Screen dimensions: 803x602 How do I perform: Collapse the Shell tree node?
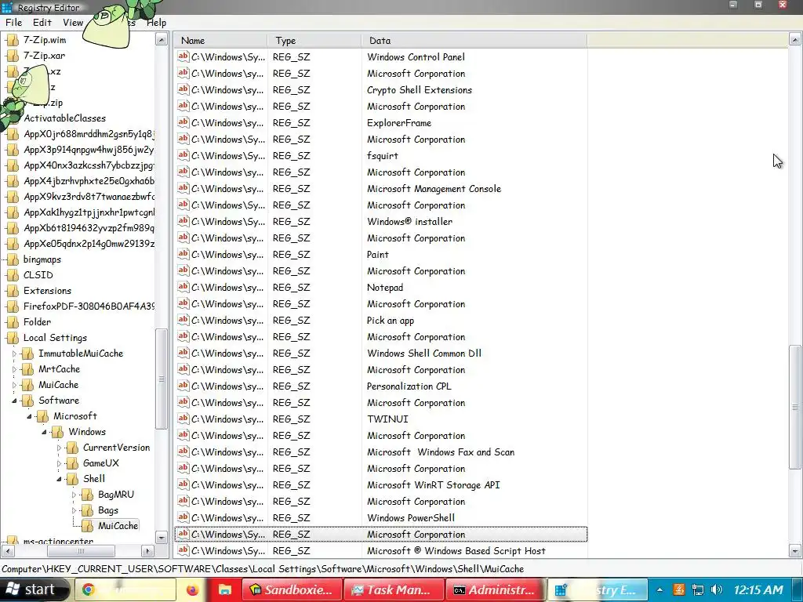click(59, 479)
